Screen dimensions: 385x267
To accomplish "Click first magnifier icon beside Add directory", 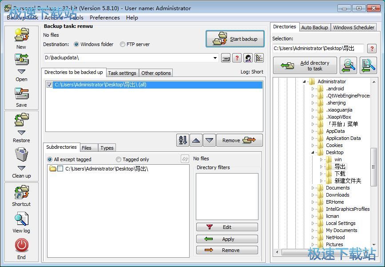I will point(348,66).
